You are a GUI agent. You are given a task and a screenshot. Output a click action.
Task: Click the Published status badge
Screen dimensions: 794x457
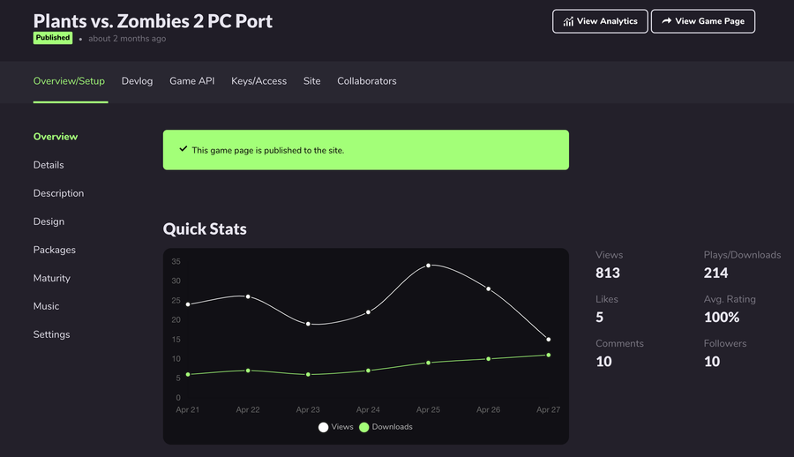tap(53, 38)
